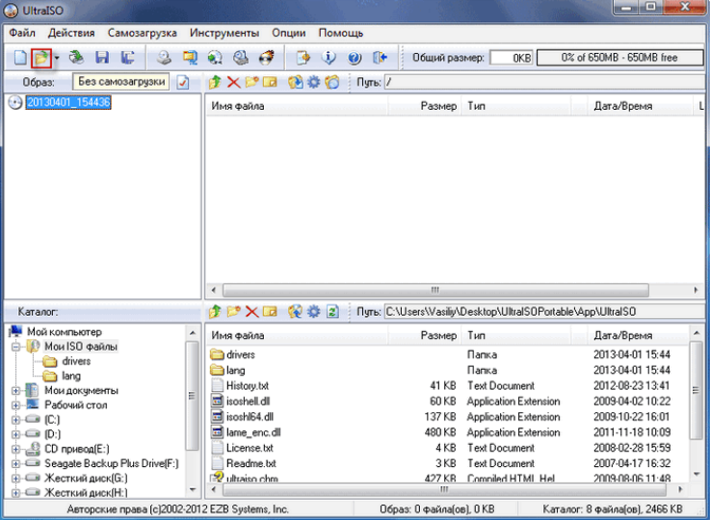Create new folder in image toolbar
The image size is (710, 520).
(251, 82)
